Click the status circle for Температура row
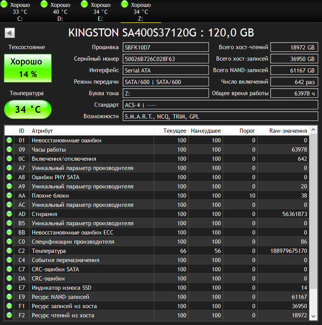The image size is (322, 325). (9, 251)
